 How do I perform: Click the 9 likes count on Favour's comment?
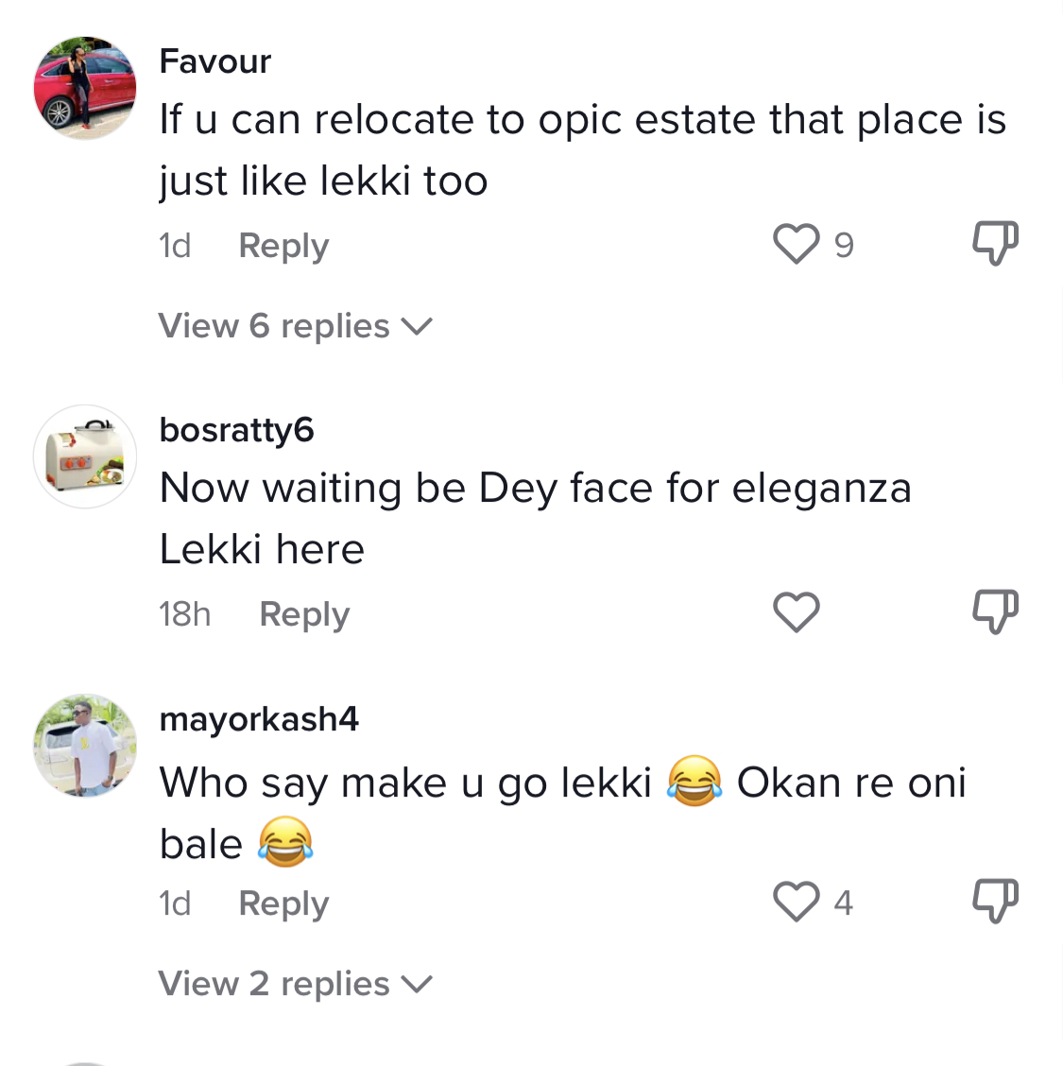click(844, 245)
